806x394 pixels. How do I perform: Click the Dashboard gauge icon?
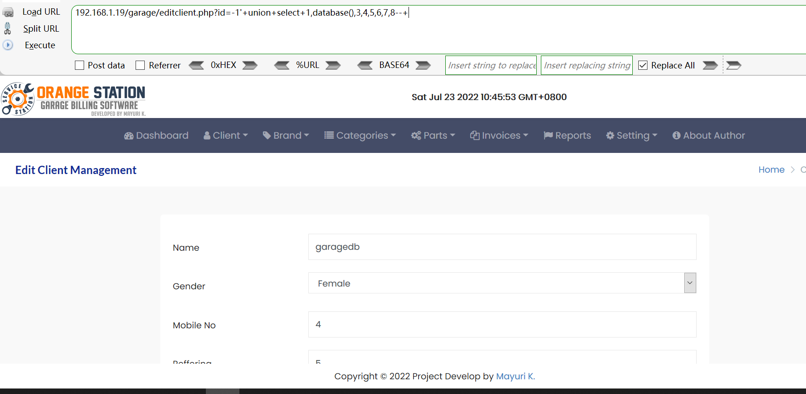[x=129, y=135]
